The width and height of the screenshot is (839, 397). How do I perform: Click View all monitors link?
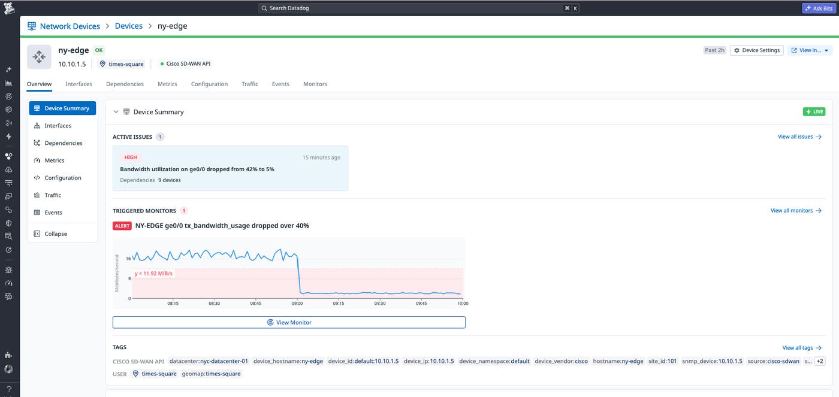pyautogui.click(x=796, y=211)
